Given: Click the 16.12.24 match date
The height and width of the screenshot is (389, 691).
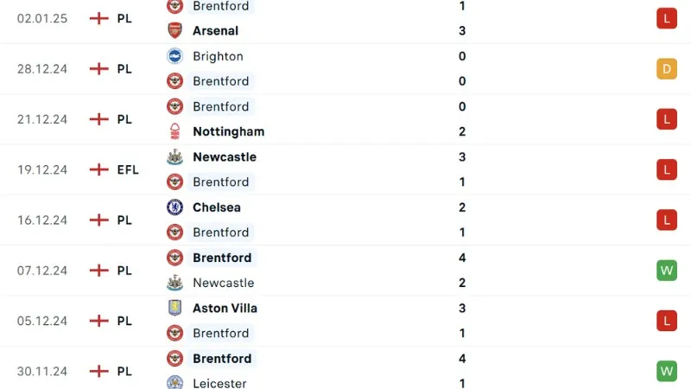Looking at the screenshot, I should coord(41,220).
